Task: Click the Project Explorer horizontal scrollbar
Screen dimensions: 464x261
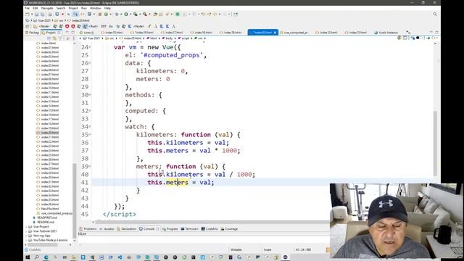Action: 43,245
